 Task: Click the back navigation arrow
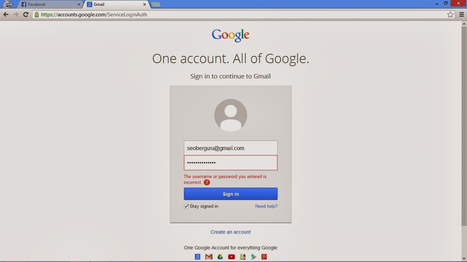(6, 14)
